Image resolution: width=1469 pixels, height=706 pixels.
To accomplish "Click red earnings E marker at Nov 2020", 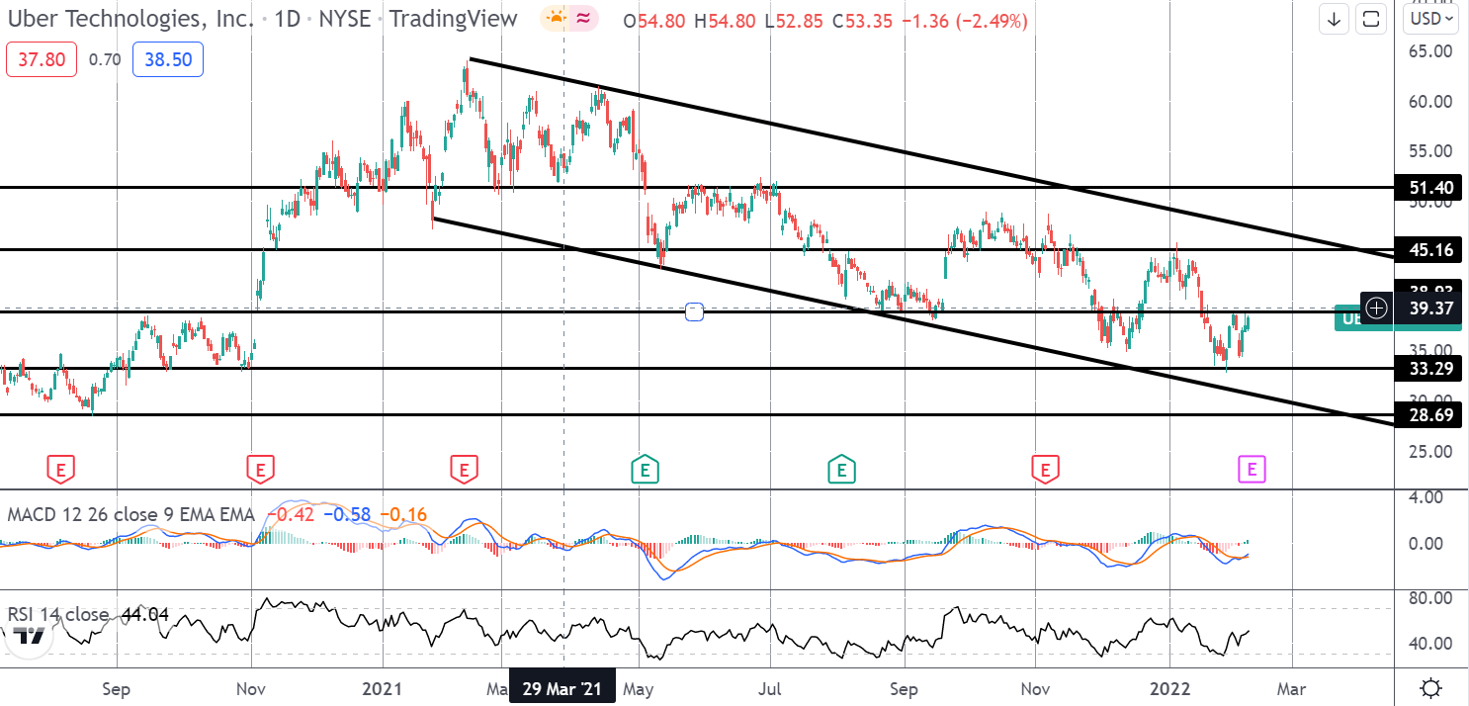I will [x=259, y=469].
